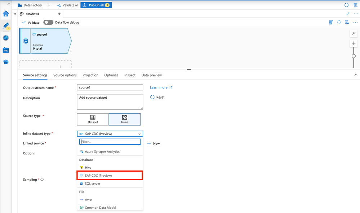Switch to Inspect tab
Viewport: 360px width, 213px height.
tap(130, 75)
